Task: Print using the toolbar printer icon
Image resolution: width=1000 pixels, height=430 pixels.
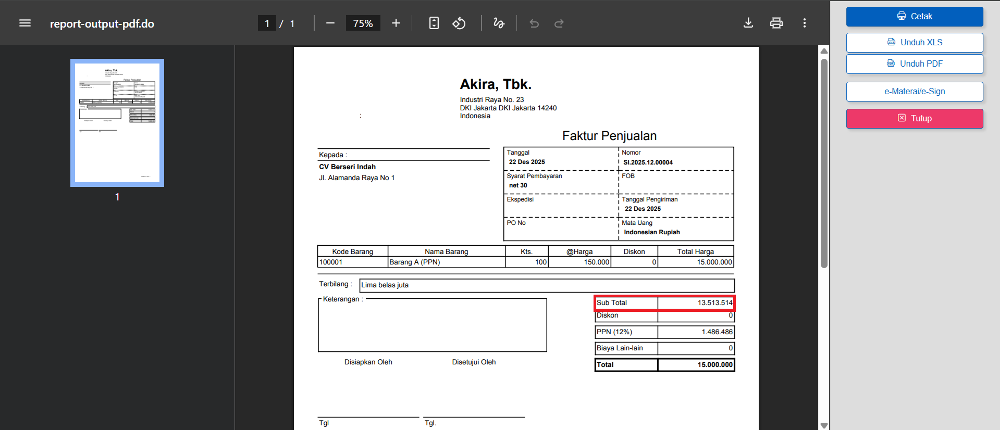Action: [776, 23]
